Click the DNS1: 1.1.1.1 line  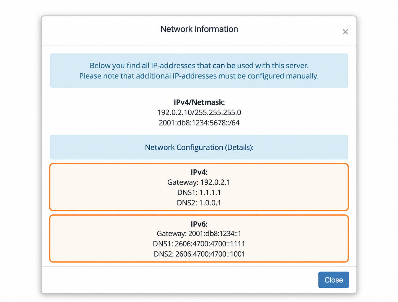pos(199,193)
